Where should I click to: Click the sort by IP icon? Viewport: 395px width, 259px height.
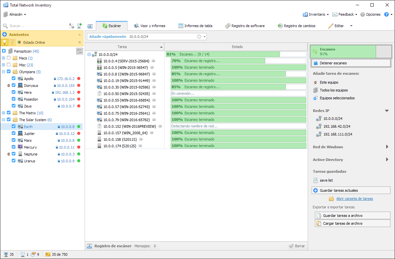pyautogui.click(x=71, y=26)
